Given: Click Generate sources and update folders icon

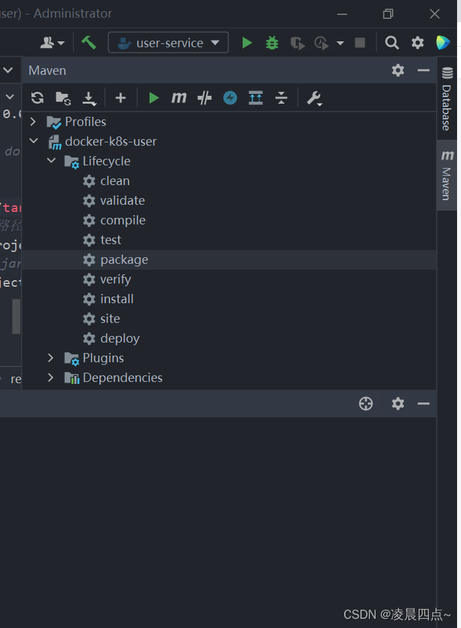Looking at the screenshot, I should (63, 98).
